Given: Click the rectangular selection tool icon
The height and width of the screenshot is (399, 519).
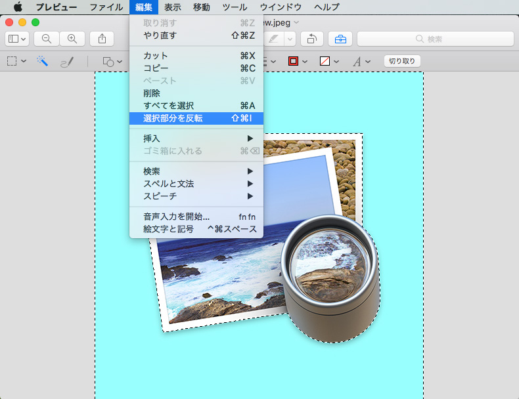Looking at the screenshot, I should (x=12, y=61).
